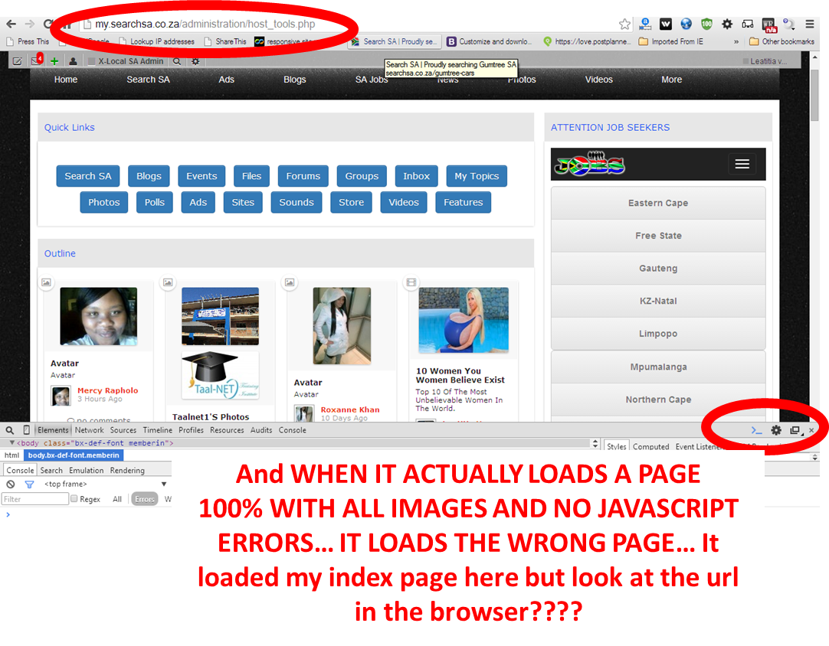Enable the Regex checkbox in console filter

pyautogui.click(x=74, y=499)
